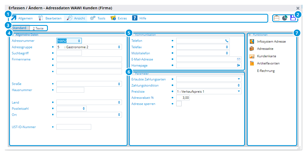Open the Erlaubte Zahlungsarten dropdown
This screenshot has width=307, height=155.
click(239, 79)
